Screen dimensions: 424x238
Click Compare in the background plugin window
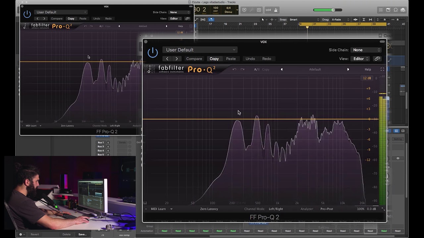point(57,19)
